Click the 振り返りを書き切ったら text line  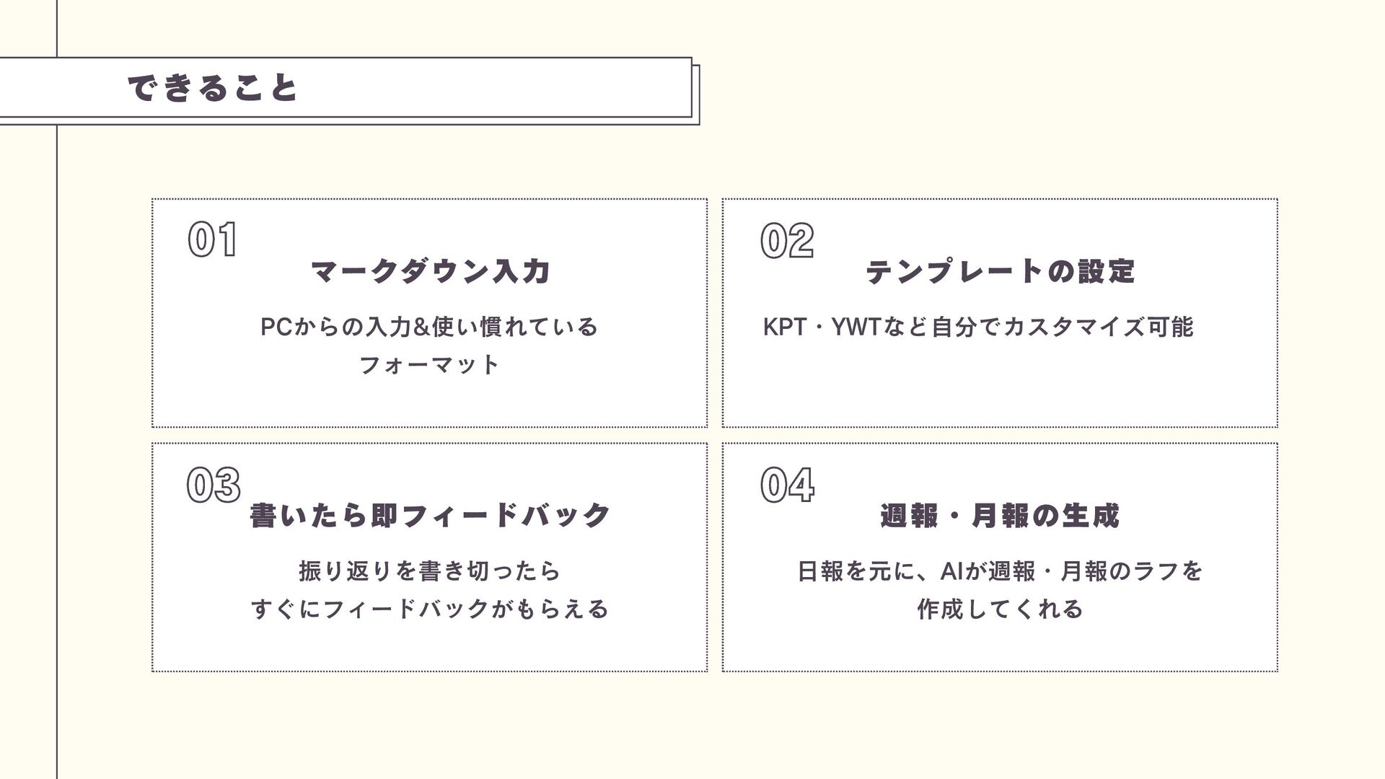pyautogui.click(x=430, y=571)
